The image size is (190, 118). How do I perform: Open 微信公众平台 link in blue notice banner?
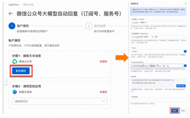pos(141,9)
